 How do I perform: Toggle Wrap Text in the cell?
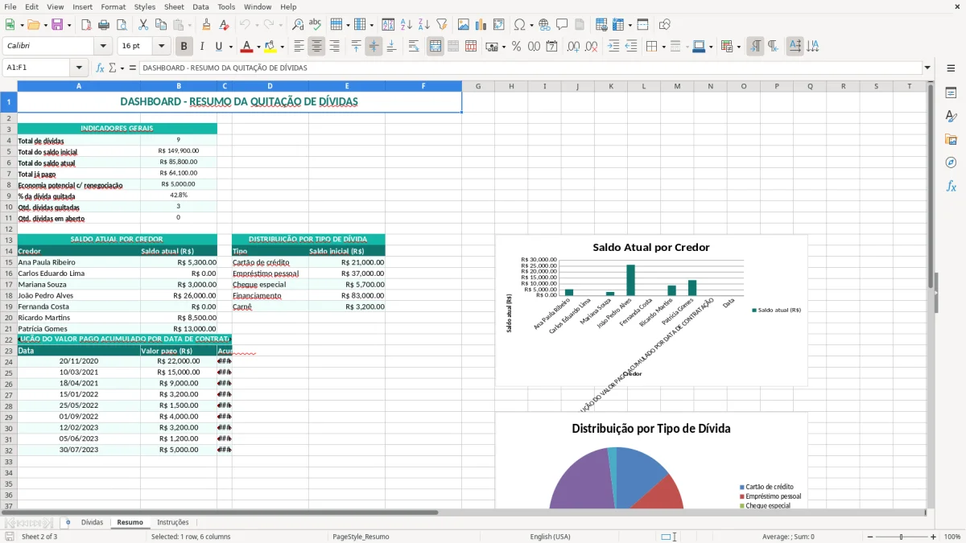414,47
